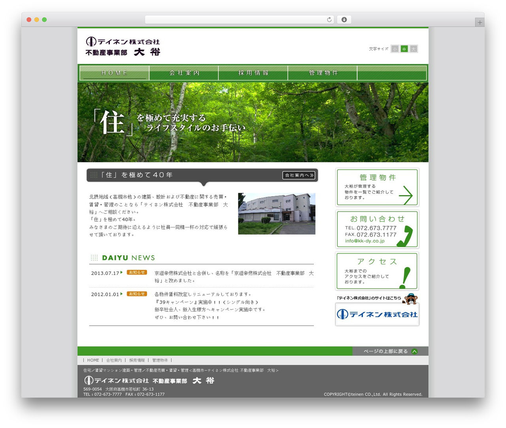Click the browser address bar
The width and height of the screenshot is (506, 428).
[x=240, y=20]
